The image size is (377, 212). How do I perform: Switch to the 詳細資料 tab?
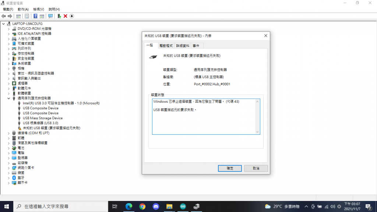[183, 46]
